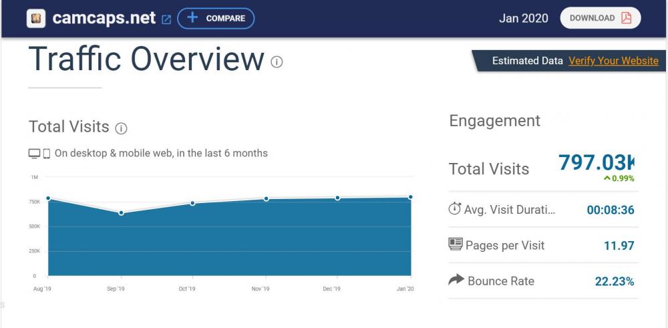Click the PDF icon in Download button
Image resolution: width=668 pixels, height=328 pixels.
626,18
